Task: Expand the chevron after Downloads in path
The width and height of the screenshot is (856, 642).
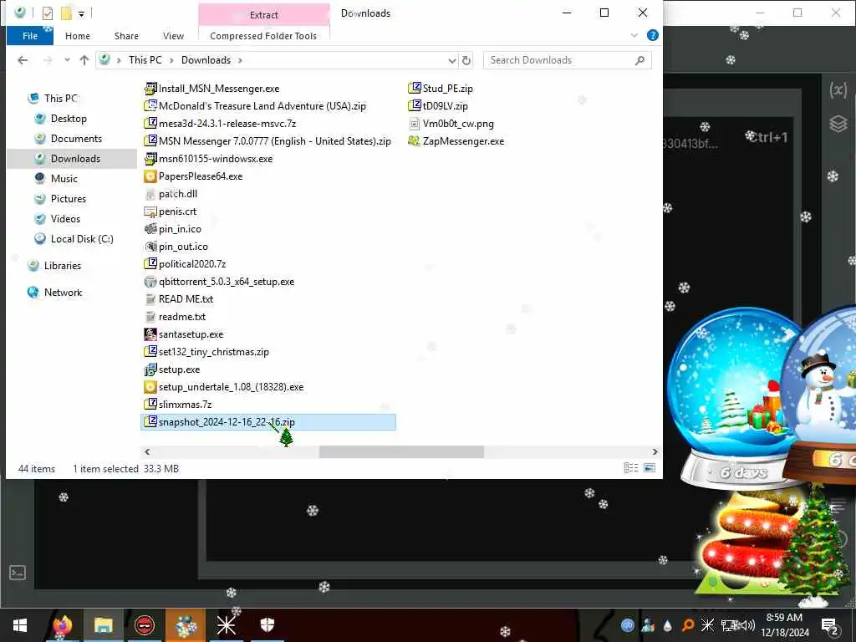Action: pos(240,60)
